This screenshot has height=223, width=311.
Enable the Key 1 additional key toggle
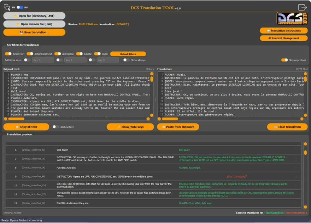[27, 60]
